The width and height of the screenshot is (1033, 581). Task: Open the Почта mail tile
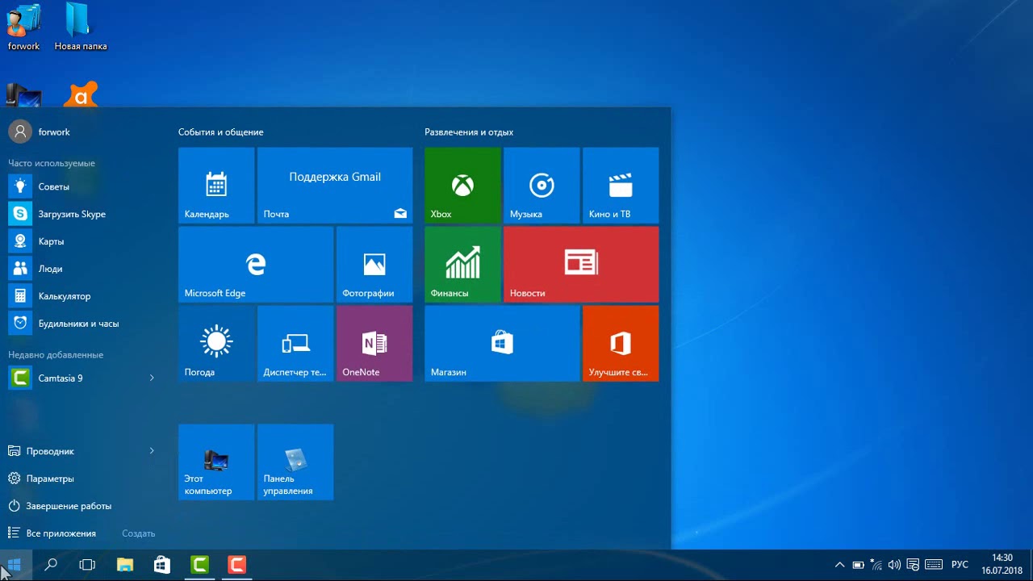click(335, 185)
